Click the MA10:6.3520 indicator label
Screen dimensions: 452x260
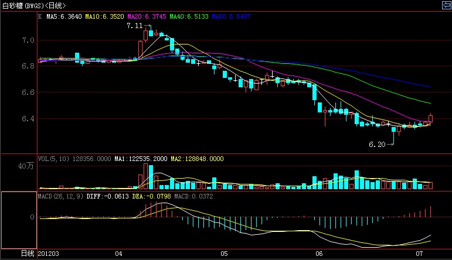pos(104,17)
